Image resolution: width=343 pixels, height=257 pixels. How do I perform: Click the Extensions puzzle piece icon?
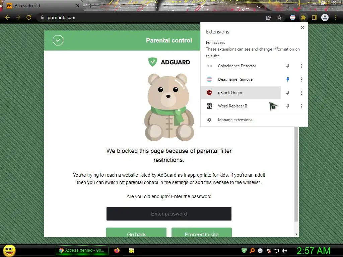coord(303,17)
